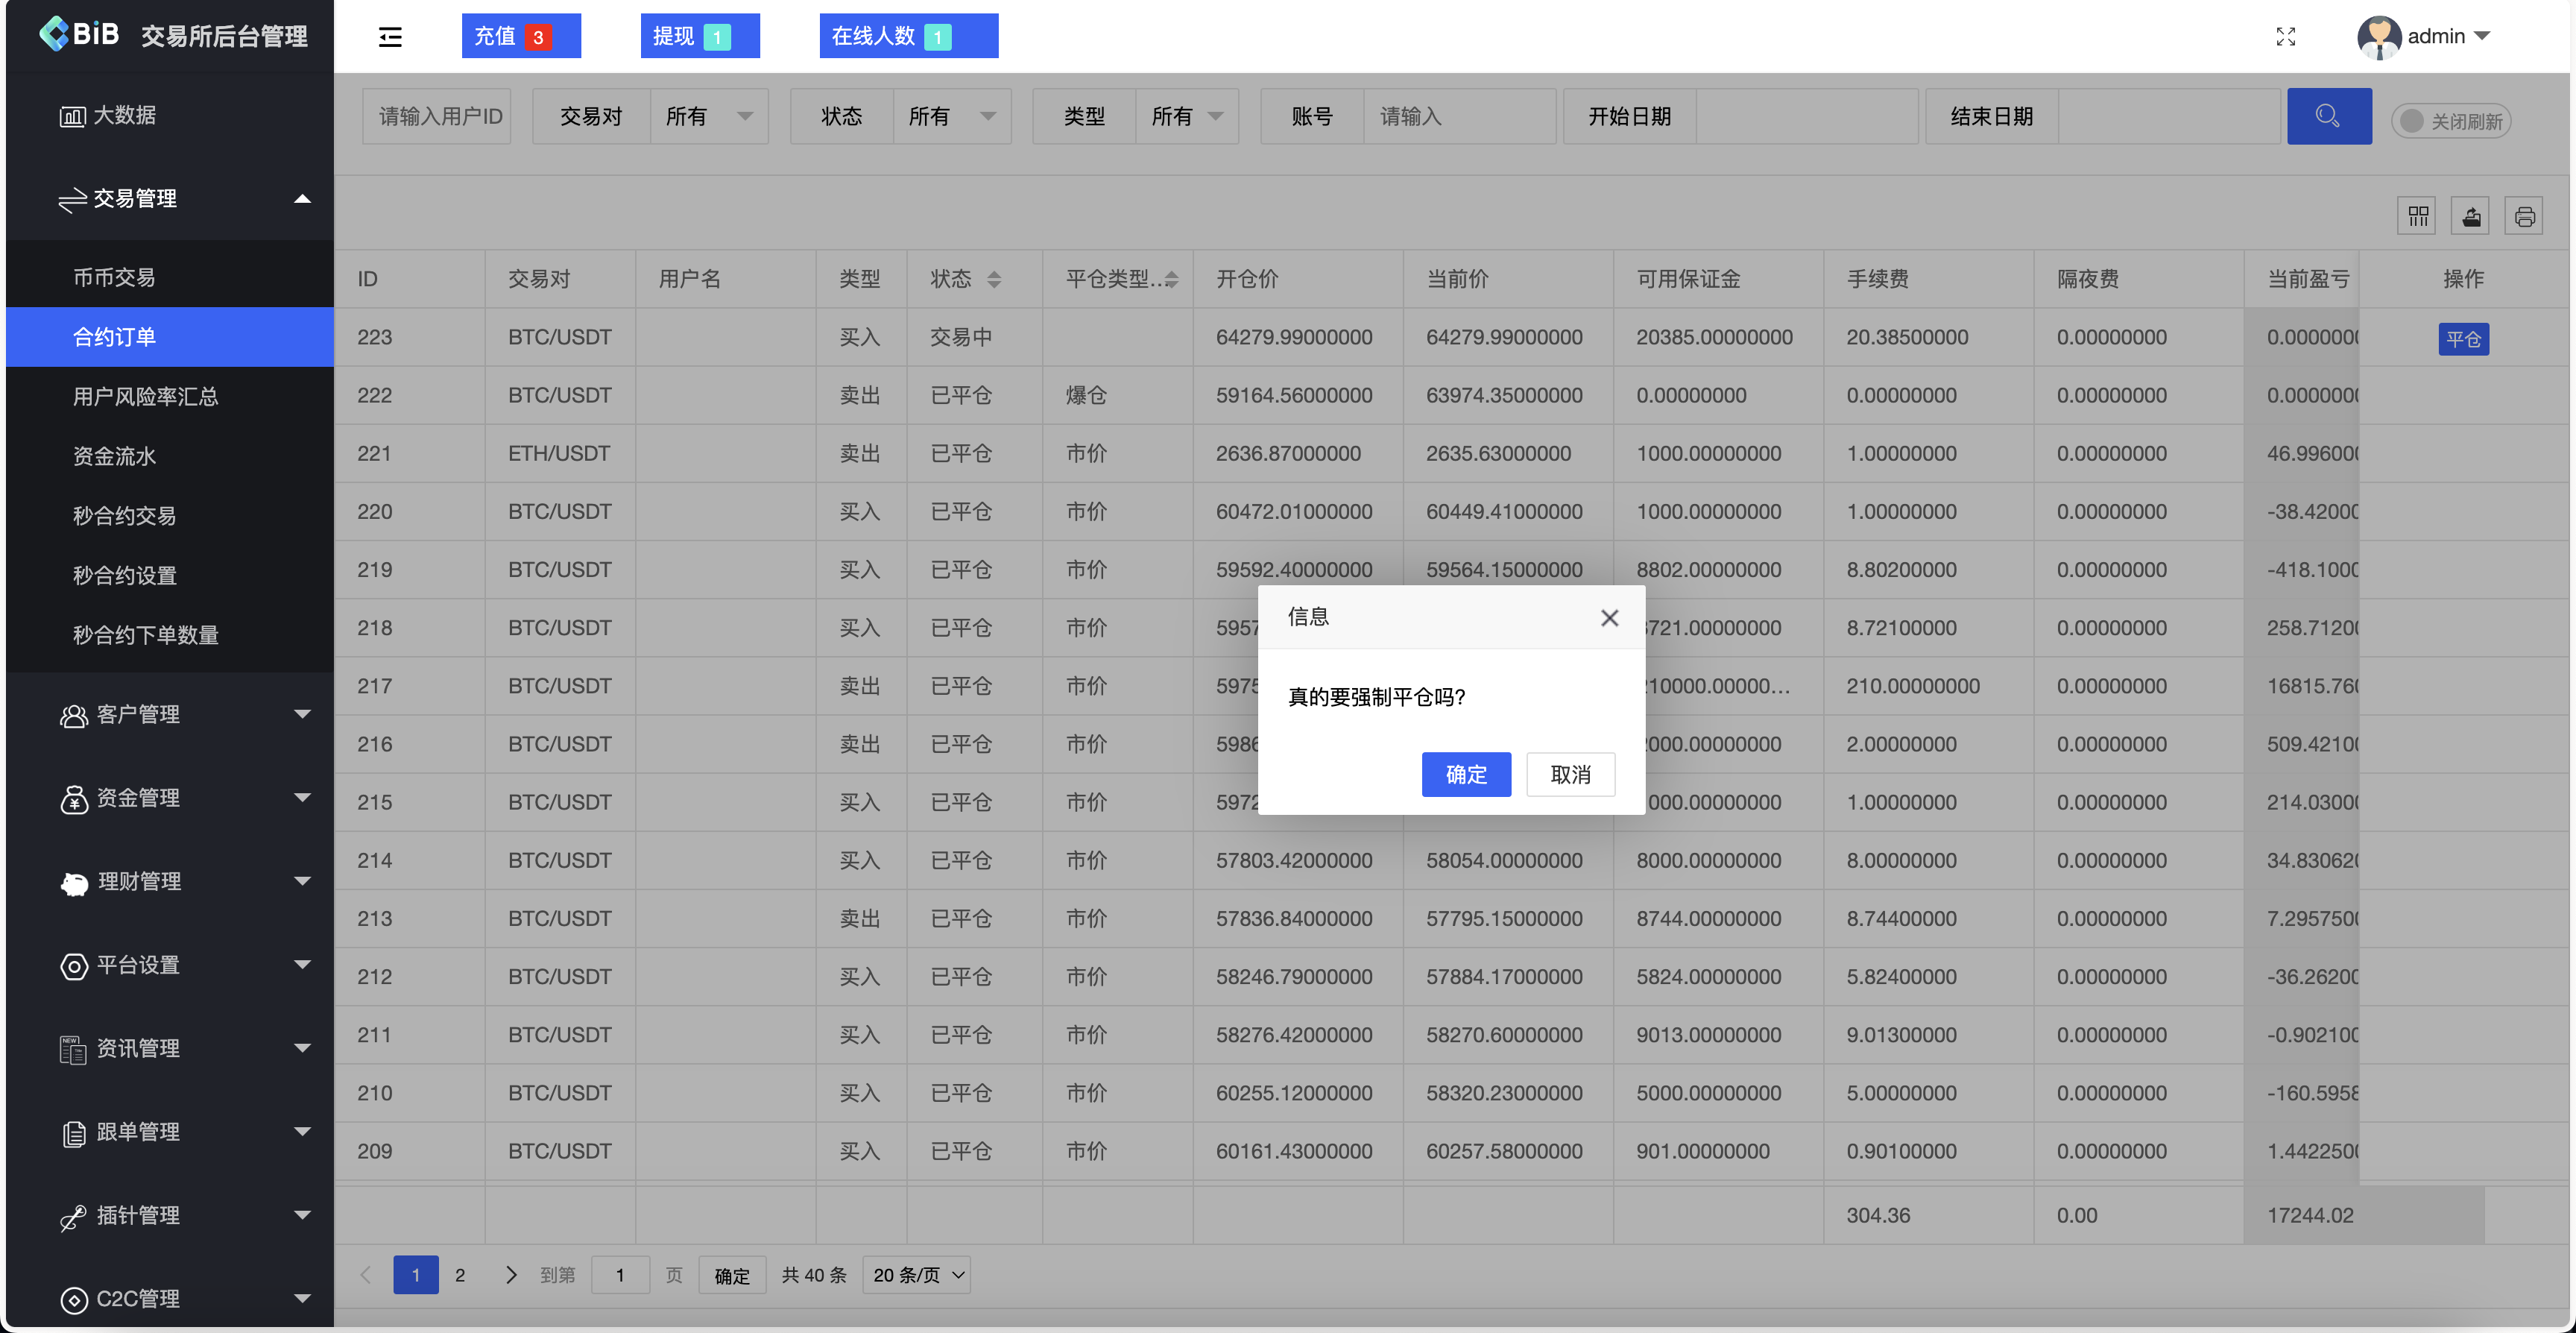
Task: Click the 请输入用户ID input field
Action: click(x=437, y=115)
